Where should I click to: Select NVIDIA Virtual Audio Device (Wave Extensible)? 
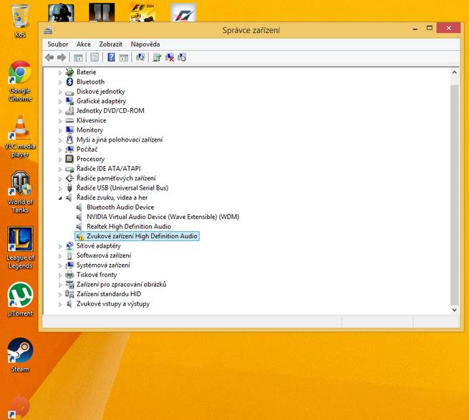tap(163, 217)
